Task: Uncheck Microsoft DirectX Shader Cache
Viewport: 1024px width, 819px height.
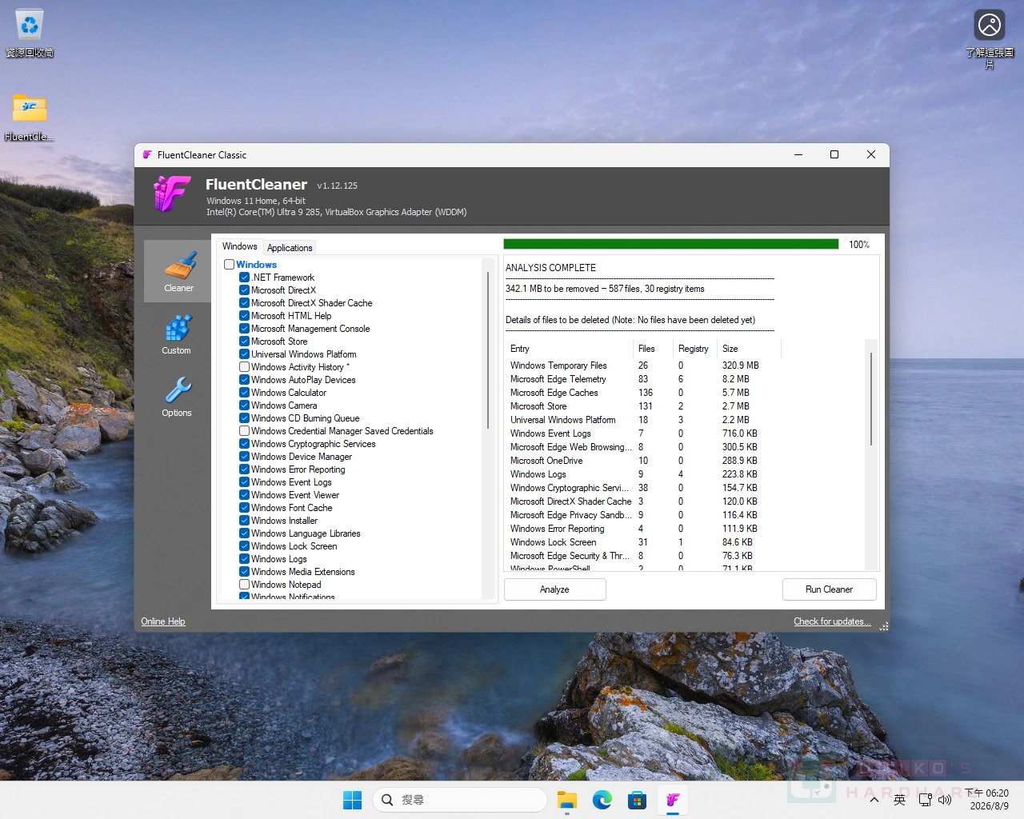Action: (x=244, y=303)
